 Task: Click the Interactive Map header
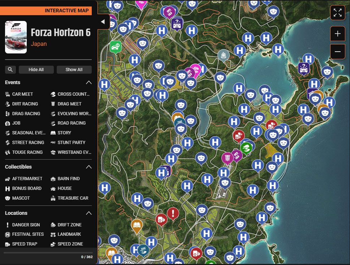(x=67, y=10)
